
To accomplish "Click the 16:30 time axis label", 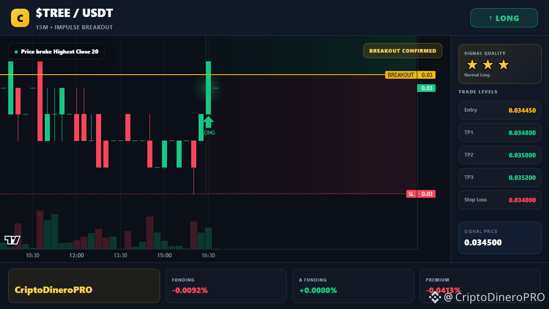I will pos(208,255).
